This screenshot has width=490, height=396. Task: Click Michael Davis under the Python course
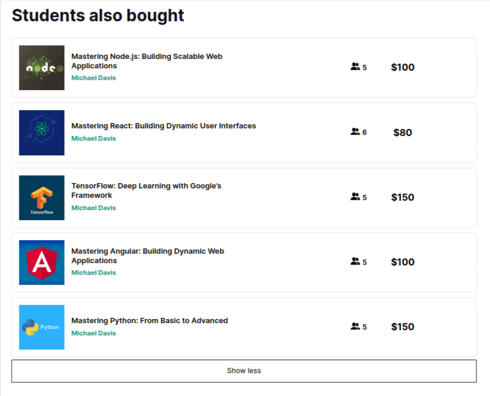point(94,334)
